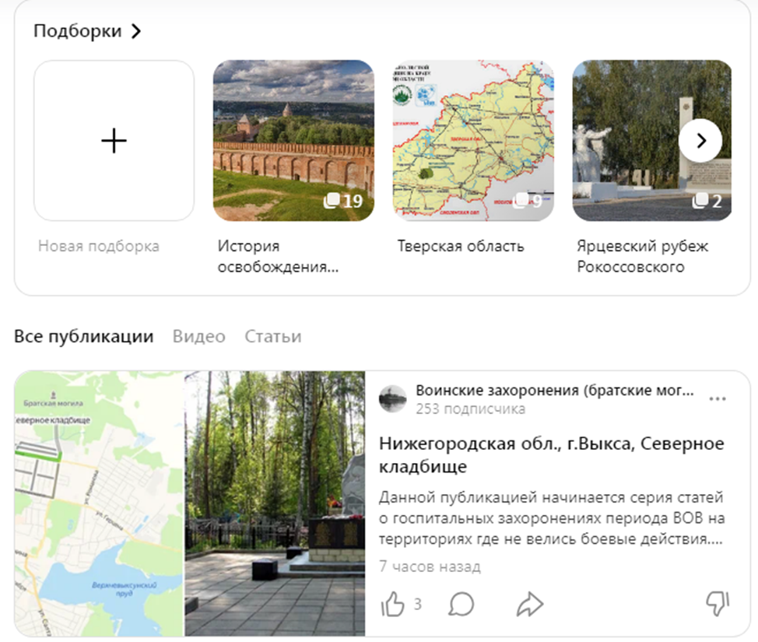The height and width of the screenshot is (642, 758).
Task: Show more collections with the circular arrow button
Action: (700, 141)
